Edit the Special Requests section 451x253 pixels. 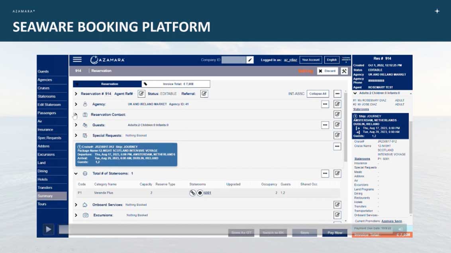pyautogui.click(x=337, y=135)
